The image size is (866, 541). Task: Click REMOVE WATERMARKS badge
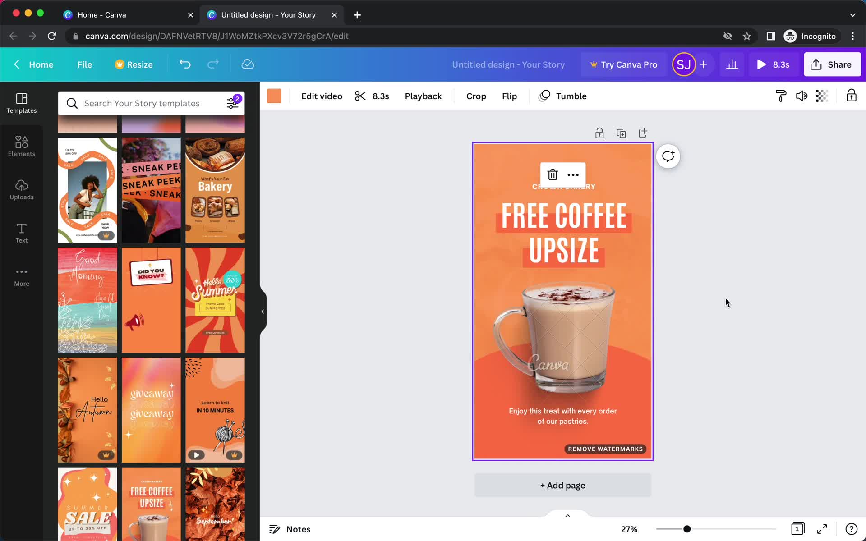tap(605, 449)
